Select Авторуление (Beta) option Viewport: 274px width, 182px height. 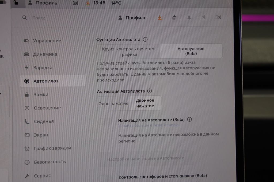tap(191, 51)
